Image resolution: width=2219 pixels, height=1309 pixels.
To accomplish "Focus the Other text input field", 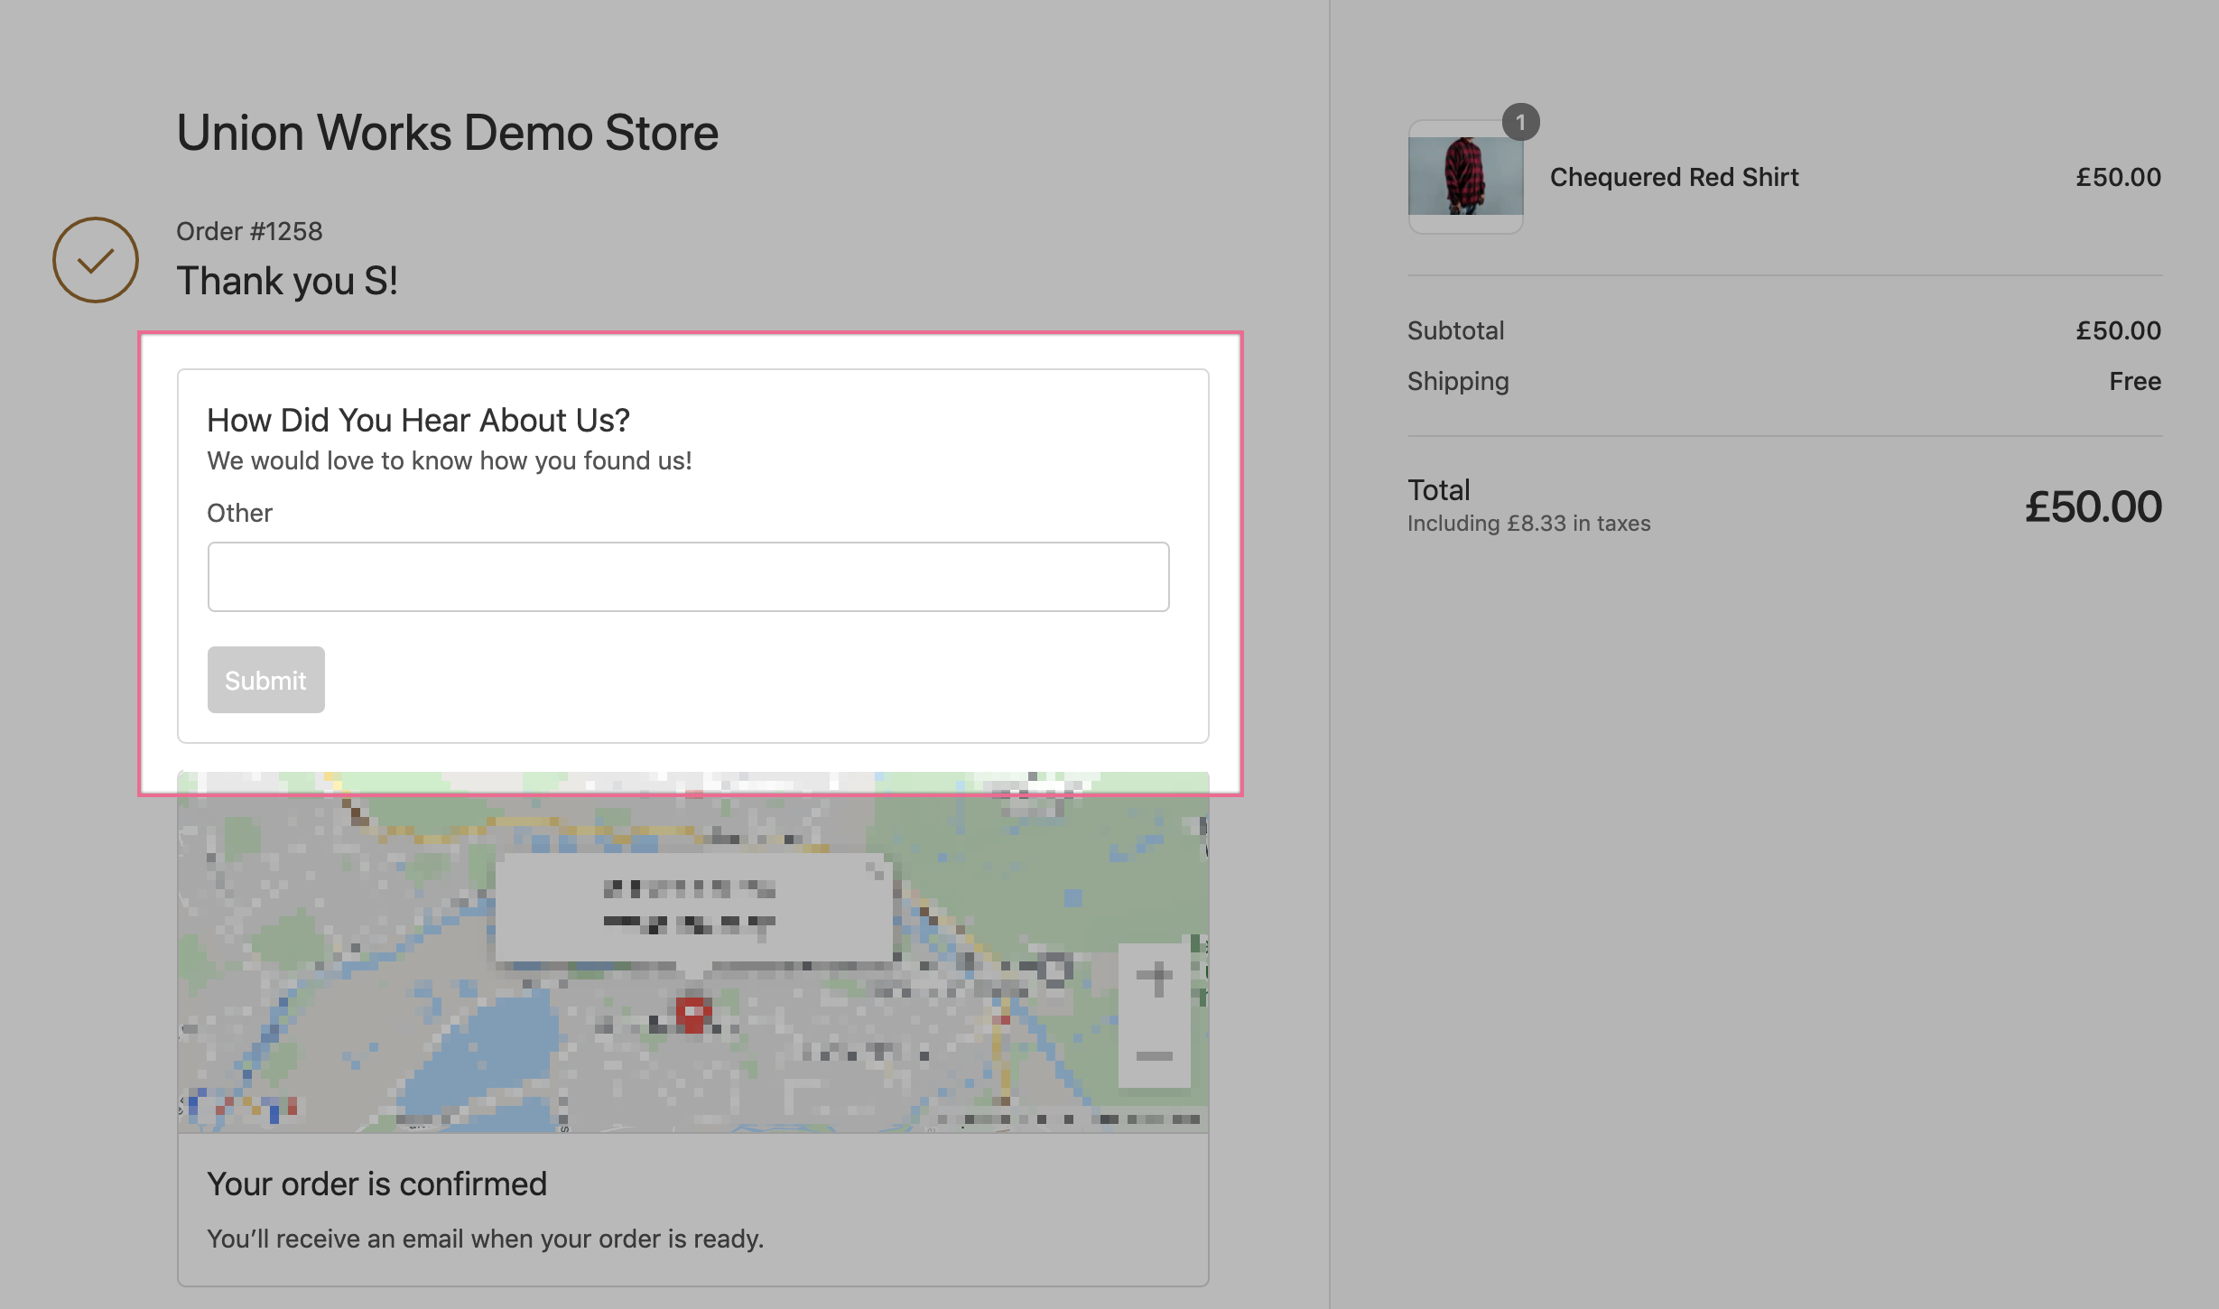I will (688, 577).
